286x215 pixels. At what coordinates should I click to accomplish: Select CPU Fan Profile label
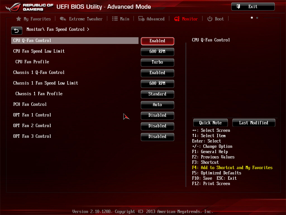[32, 62]
